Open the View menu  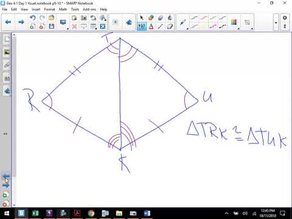pos(24,9)
